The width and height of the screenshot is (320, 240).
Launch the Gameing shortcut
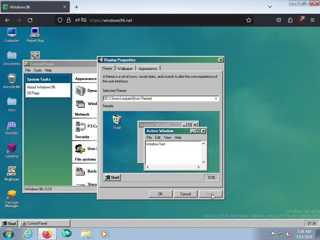12,151
